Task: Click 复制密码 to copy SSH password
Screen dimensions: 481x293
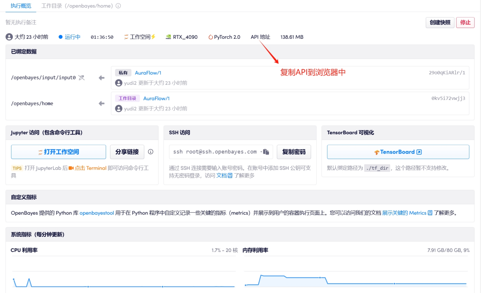Action: click(294, 152)
